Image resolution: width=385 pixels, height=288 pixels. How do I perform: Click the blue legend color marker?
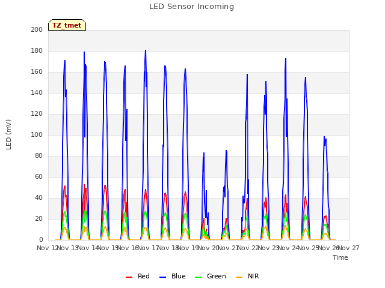[163, 277]
